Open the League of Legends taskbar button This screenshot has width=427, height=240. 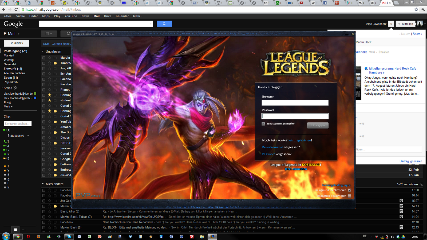tap(212, 237)
